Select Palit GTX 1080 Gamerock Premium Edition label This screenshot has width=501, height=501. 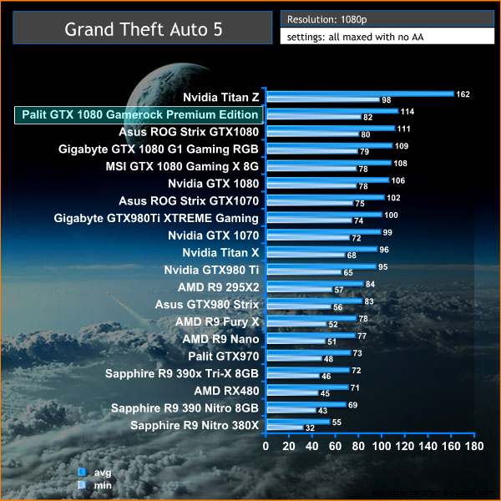(139, 114)
